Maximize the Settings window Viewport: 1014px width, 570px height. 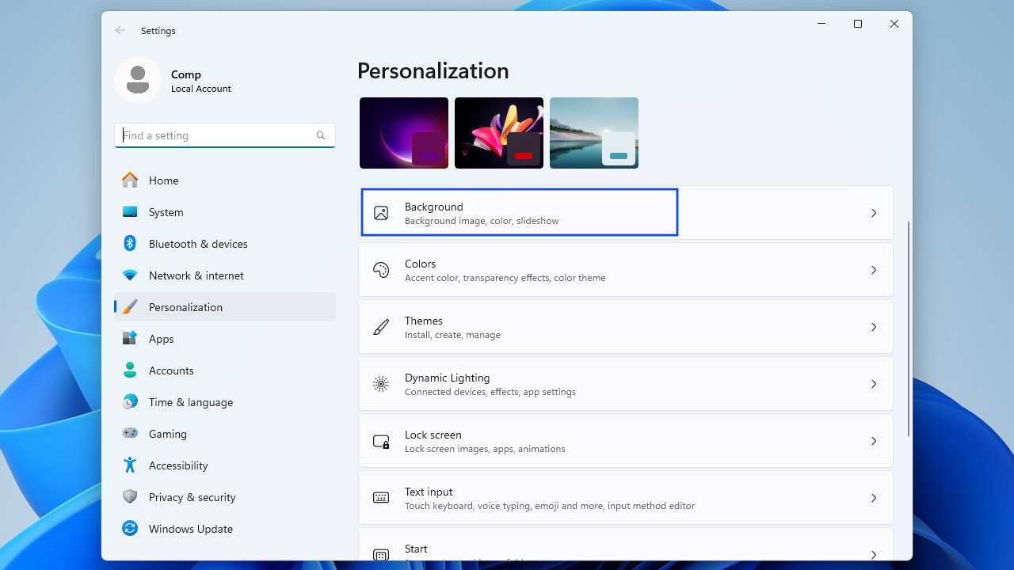tap(858, 24)
